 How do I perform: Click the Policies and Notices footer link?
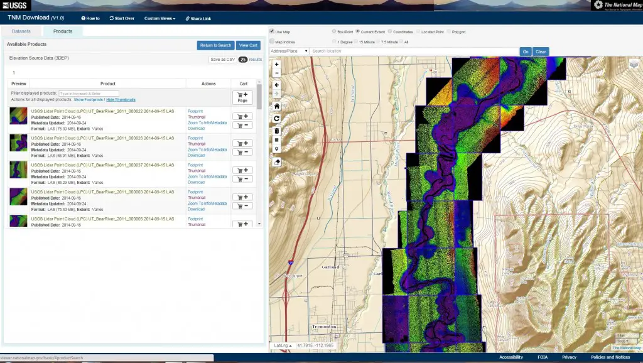click(x=610, y=357)
